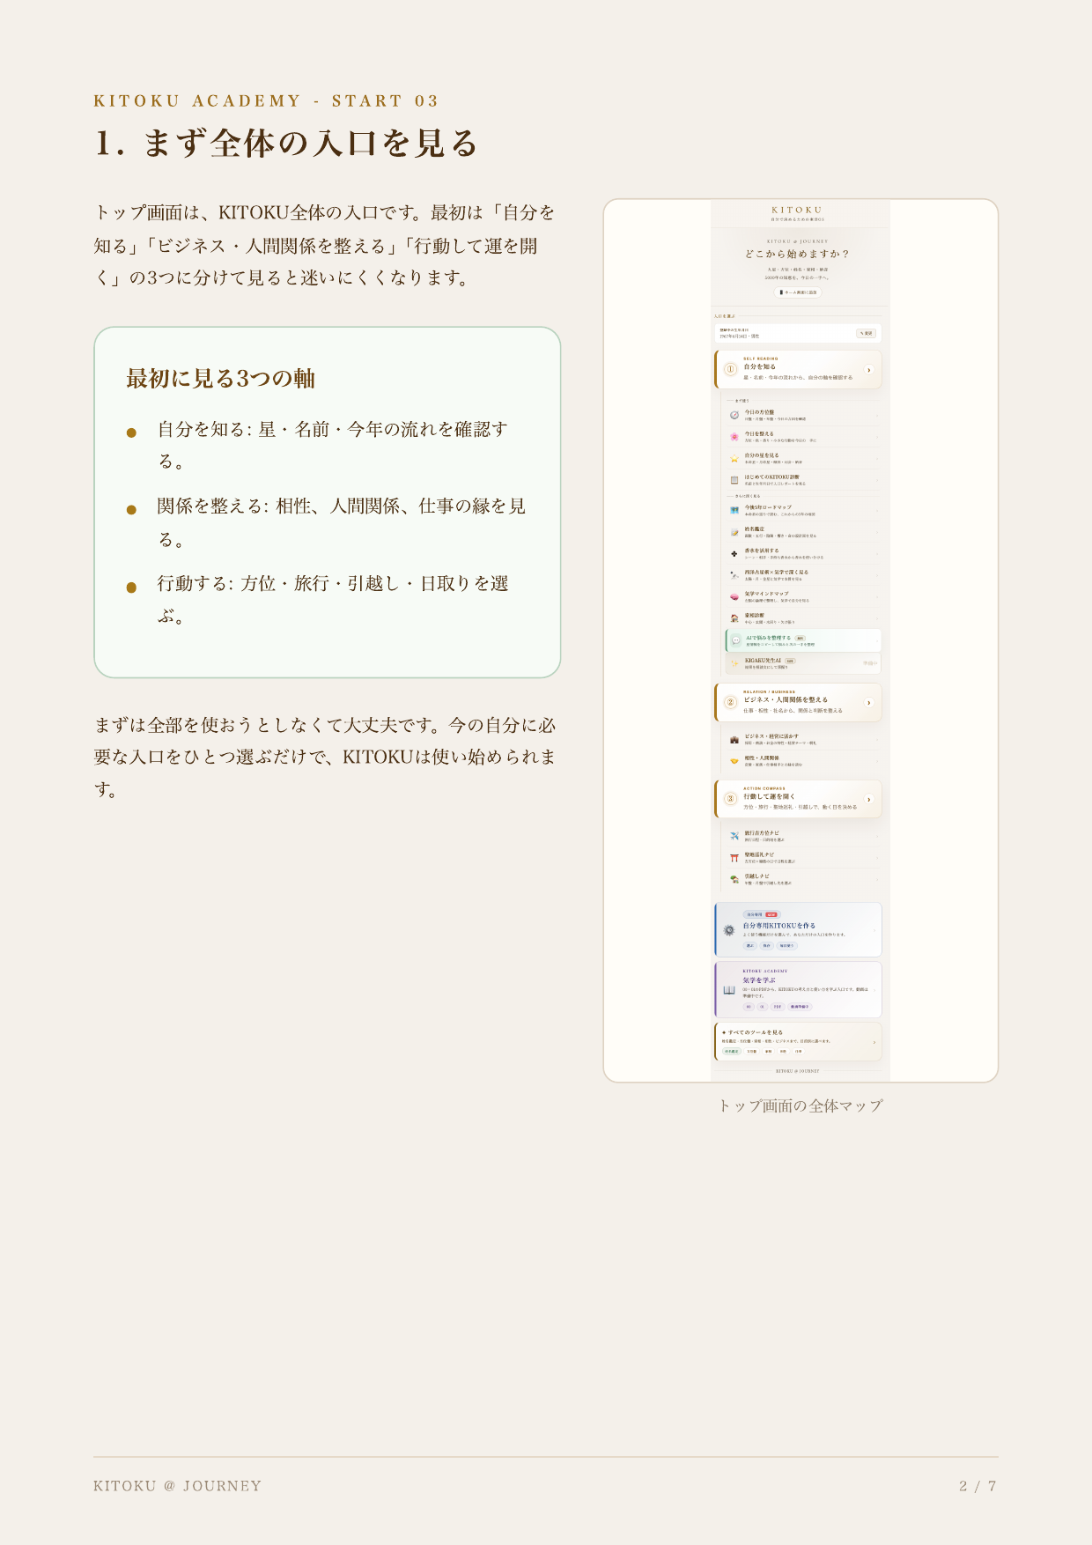1092x1545 pixels.
Task: Click the footer text KITOKU @ JOURNEY
Action: click(177, 1486)
